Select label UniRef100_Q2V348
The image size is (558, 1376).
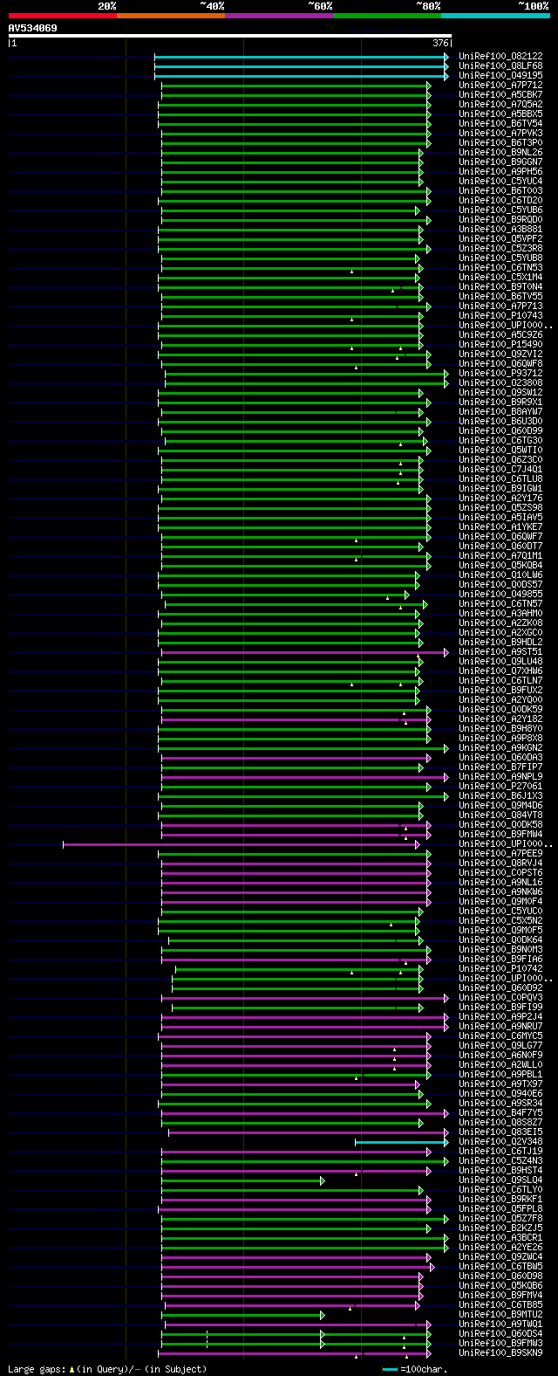(500, 1141)
